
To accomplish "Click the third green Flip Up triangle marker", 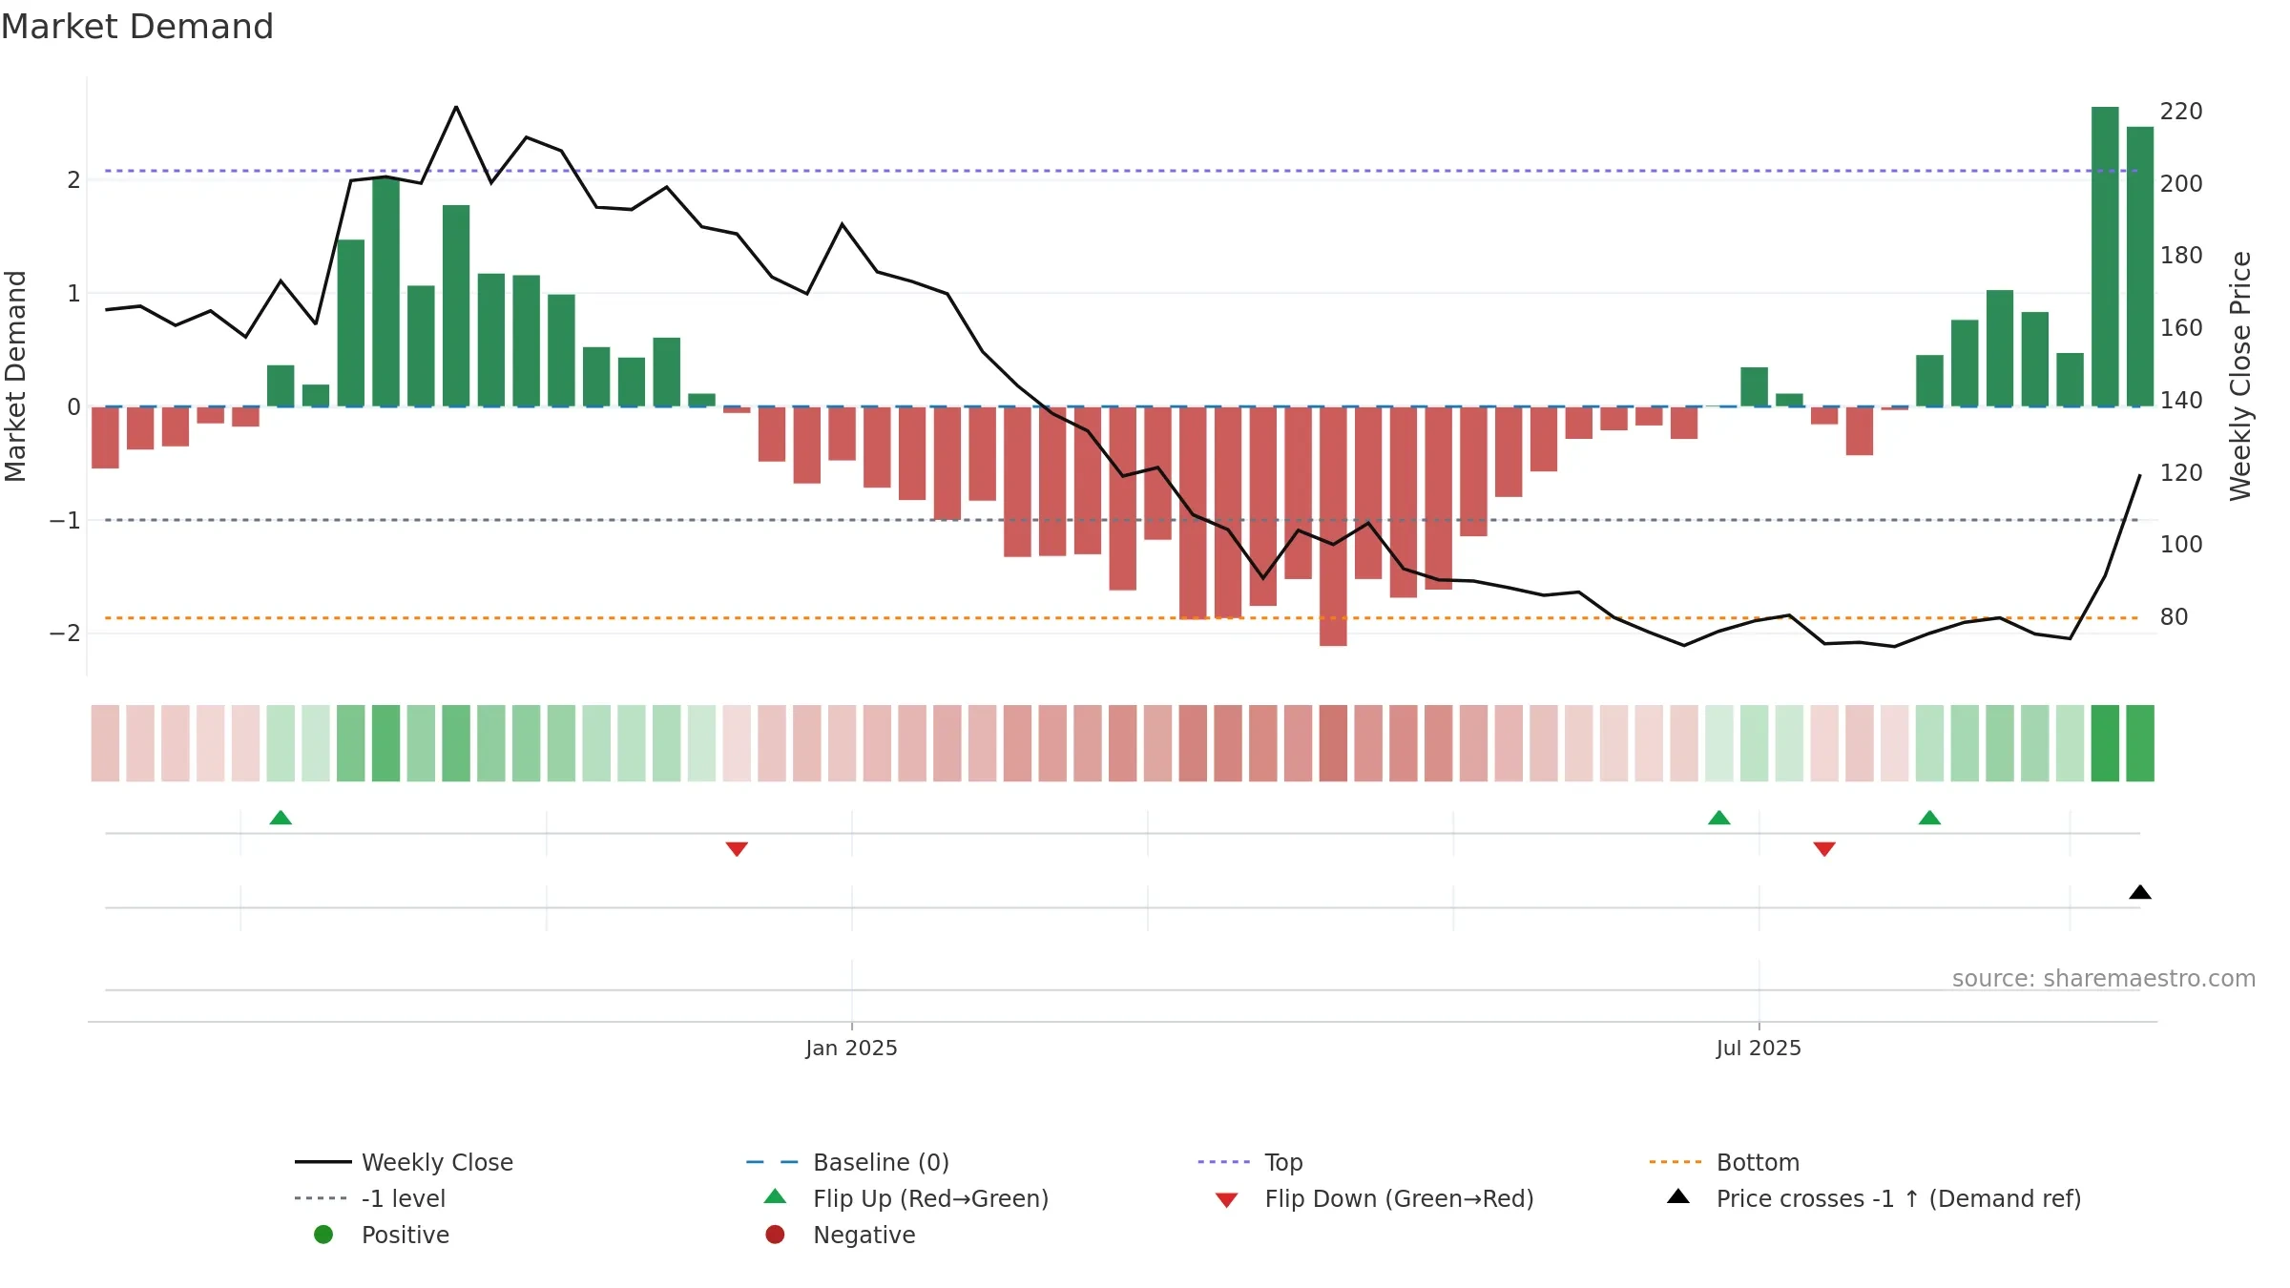I will tap(1929, 818).
